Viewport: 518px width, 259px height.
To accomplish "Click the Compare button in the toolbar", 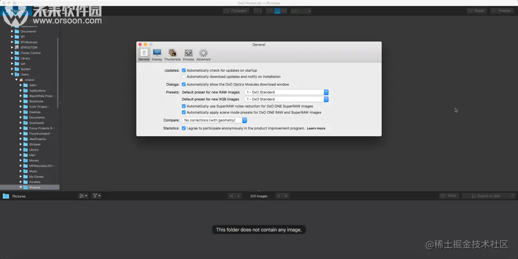I will (236, 11).
